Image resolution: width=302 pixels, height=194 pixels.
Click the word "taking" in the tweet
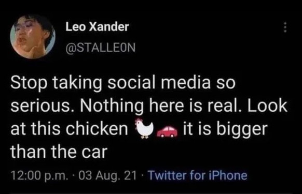(77, 84)
